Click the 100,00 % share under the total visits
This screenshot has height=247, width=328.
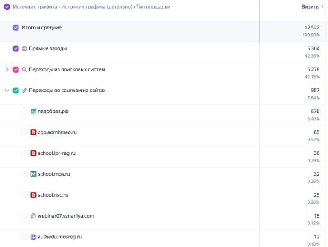[311, 35]
